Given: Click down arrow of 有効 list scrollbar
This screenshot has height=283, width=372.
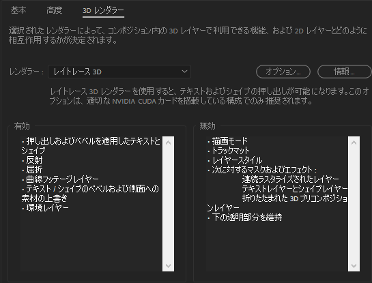Looking at the screenshot, I should click(168, 265).
